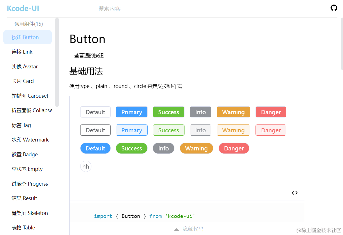Navigate to 水印 Watermark page
Screen dimensions: 343x235
[30, 140]
